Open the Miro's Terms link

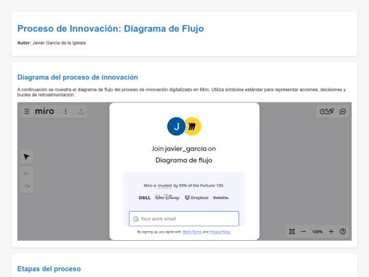point(192,232)
